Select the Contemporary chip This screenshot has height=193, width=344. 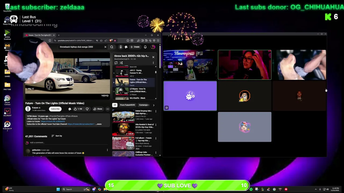(144, 105)
